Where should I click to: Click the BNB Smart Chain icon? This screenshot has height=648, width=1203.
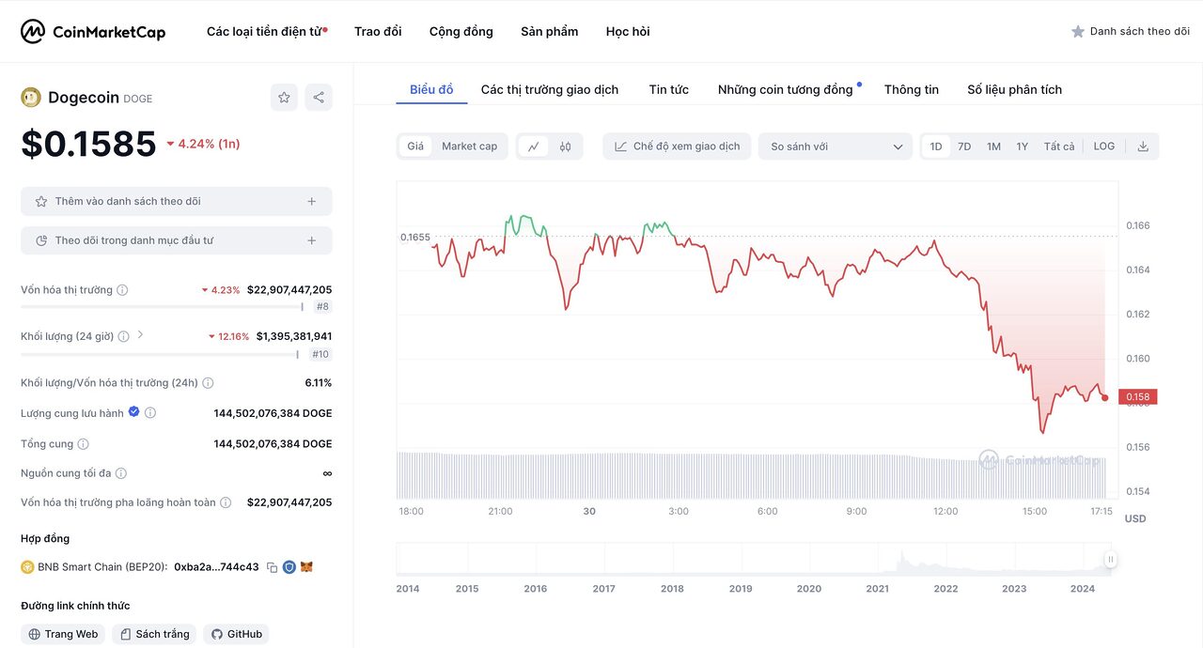[x=27, y=567]
